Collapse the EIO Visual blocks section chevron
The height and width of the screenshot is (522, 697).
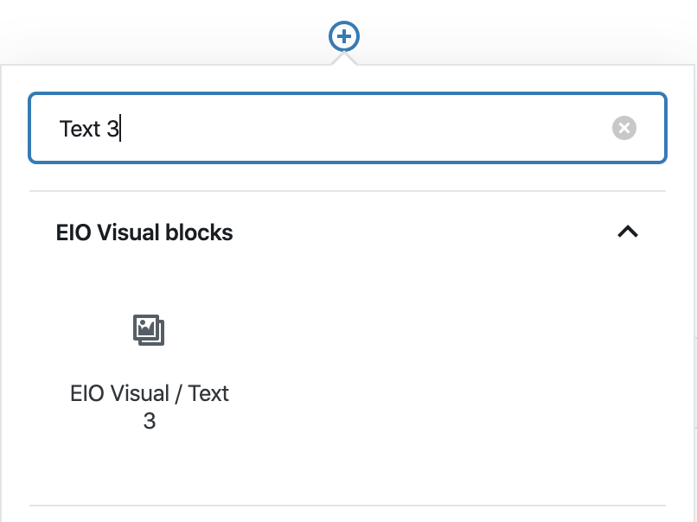click(628, 232)
